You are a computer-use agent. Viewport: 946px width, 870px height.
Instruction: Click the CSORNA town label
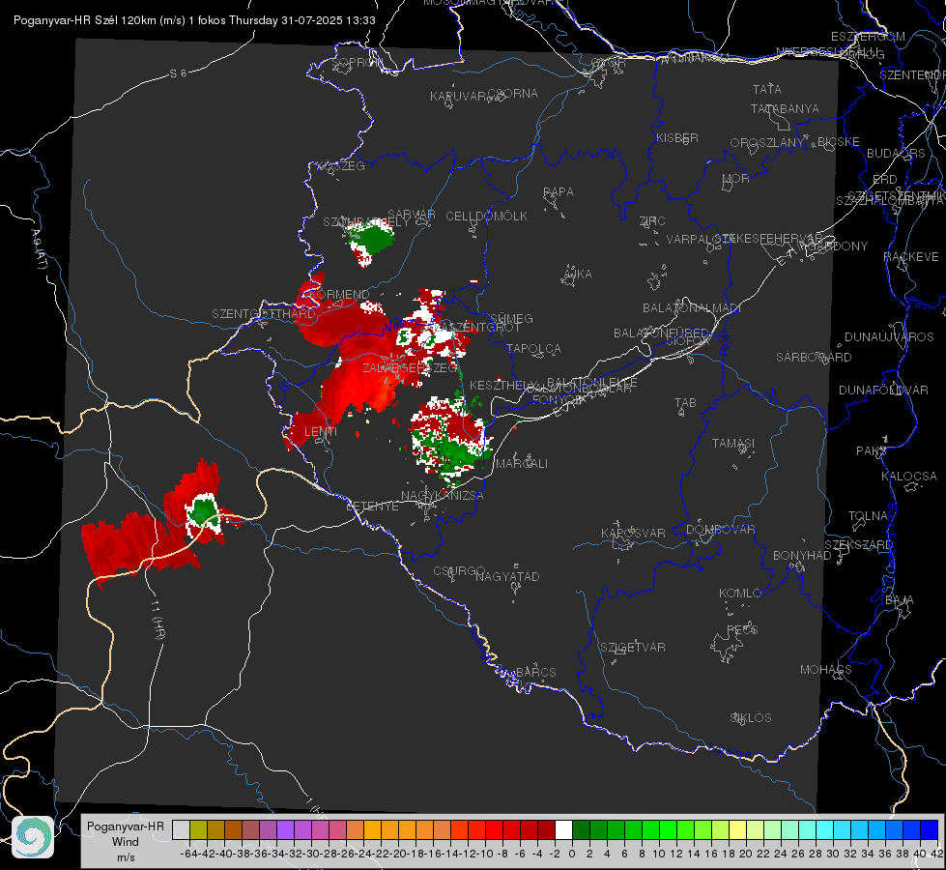click(x=513, y=94)
